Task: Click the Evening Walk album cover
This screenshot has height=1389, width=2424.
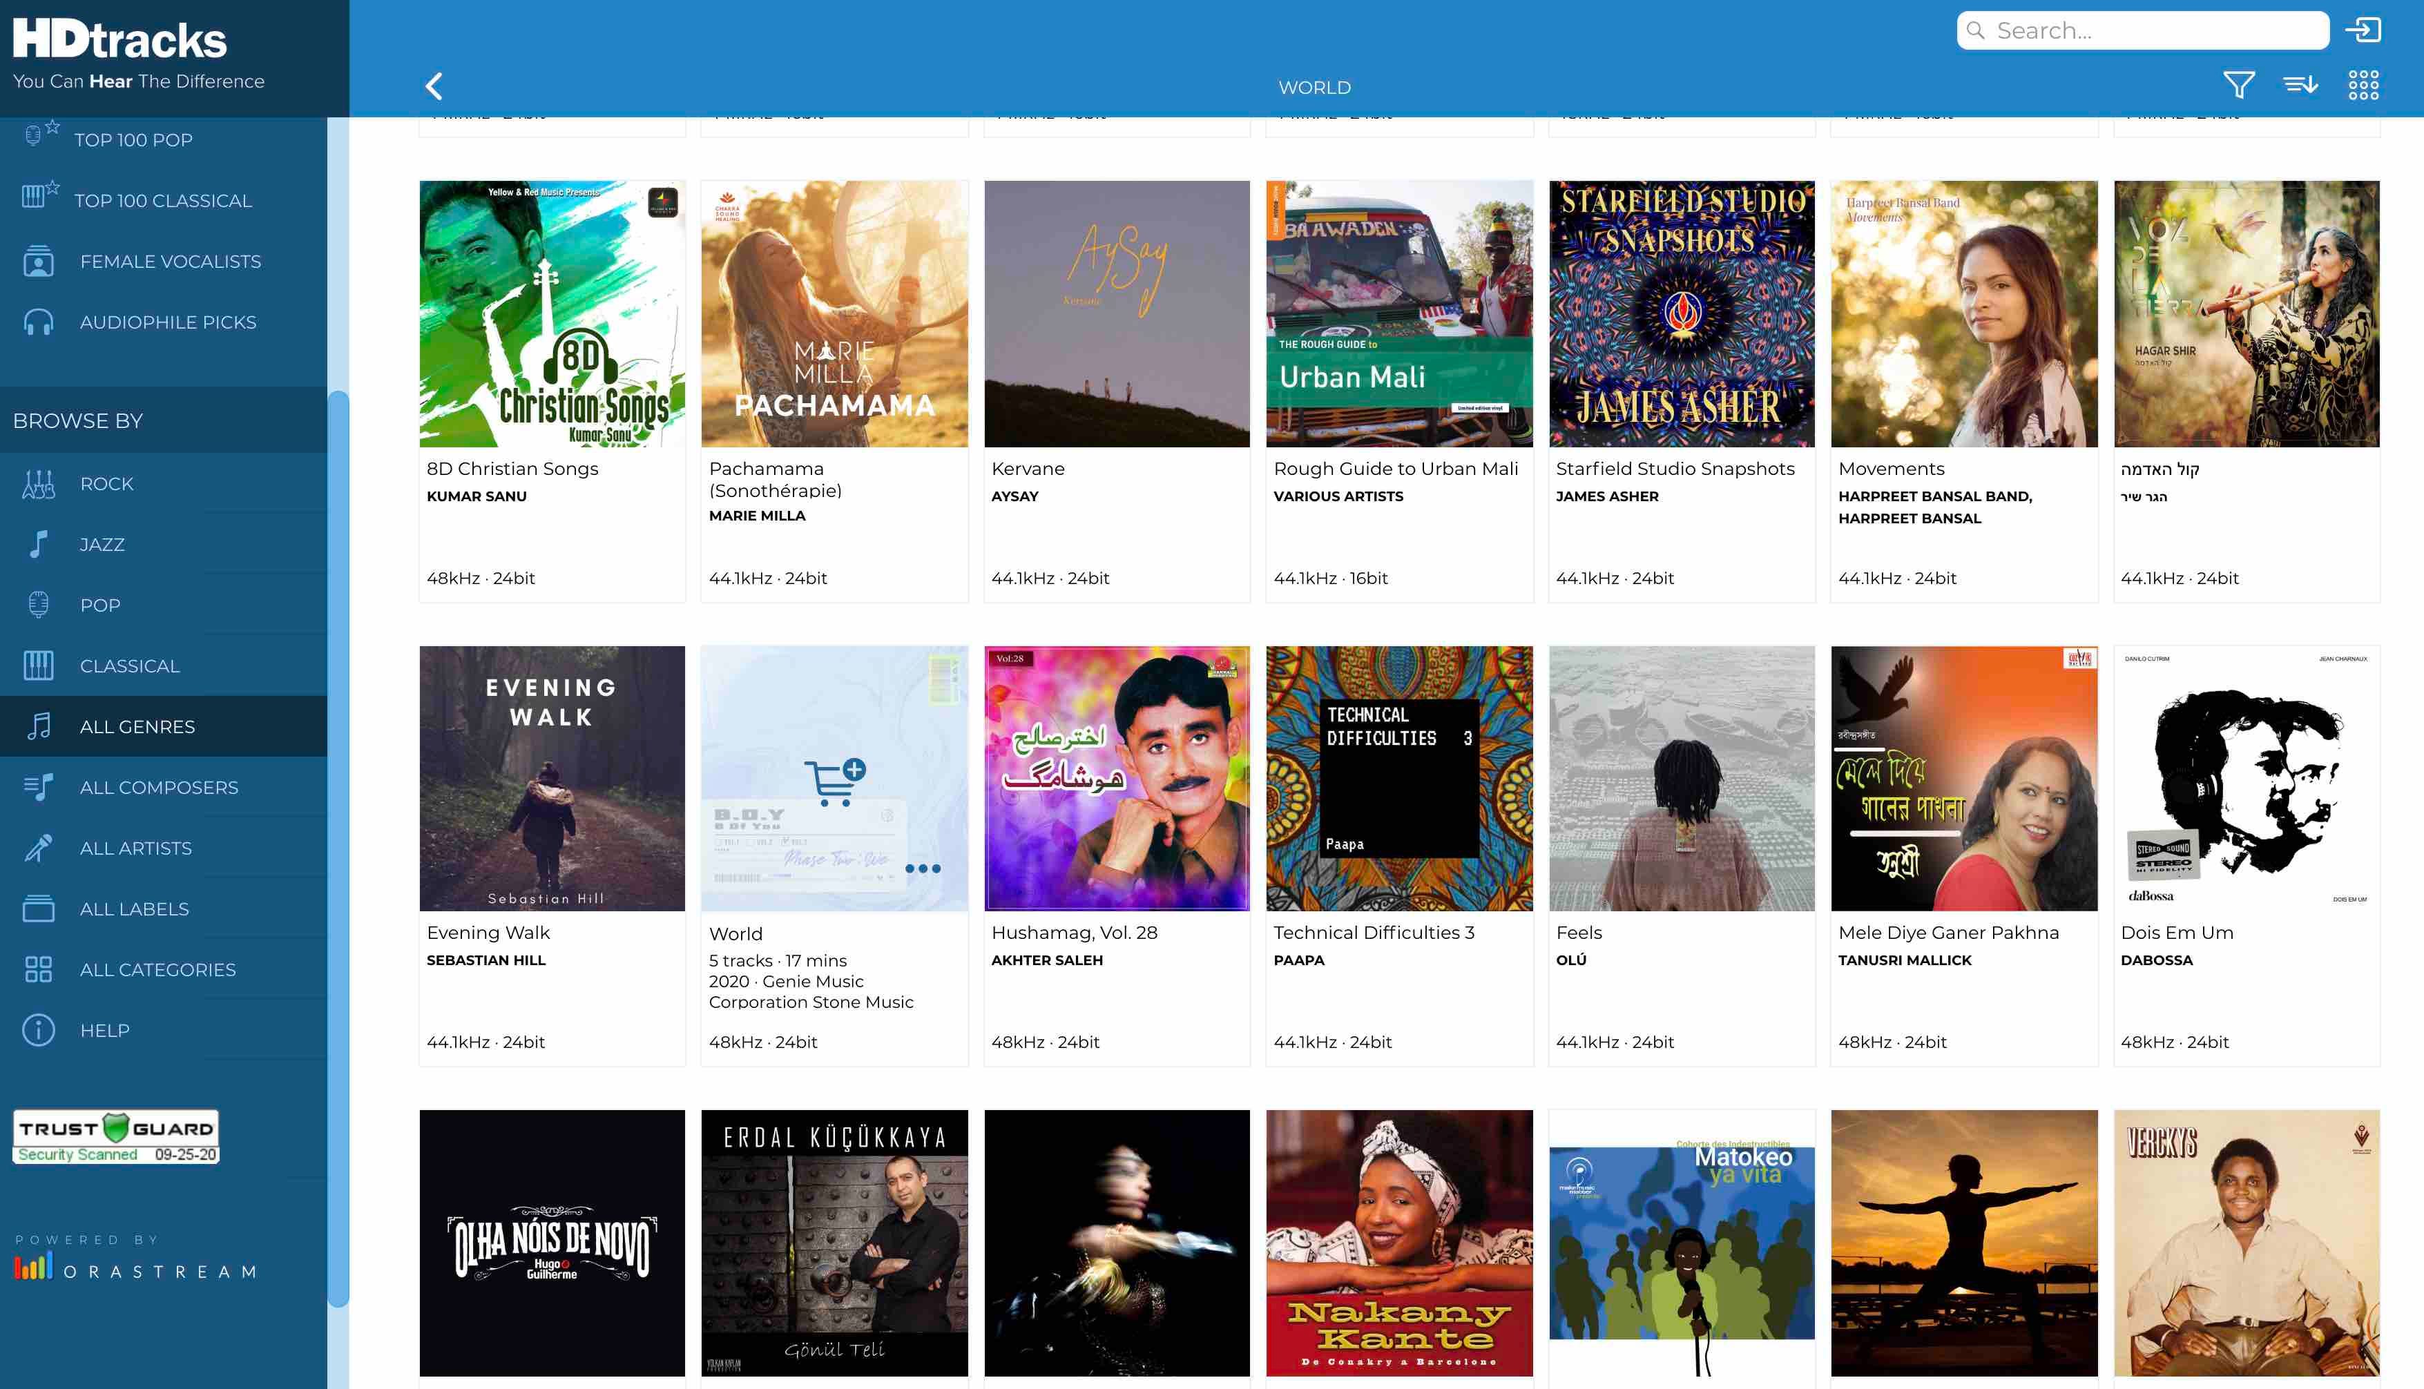Action: pos(552,779)
